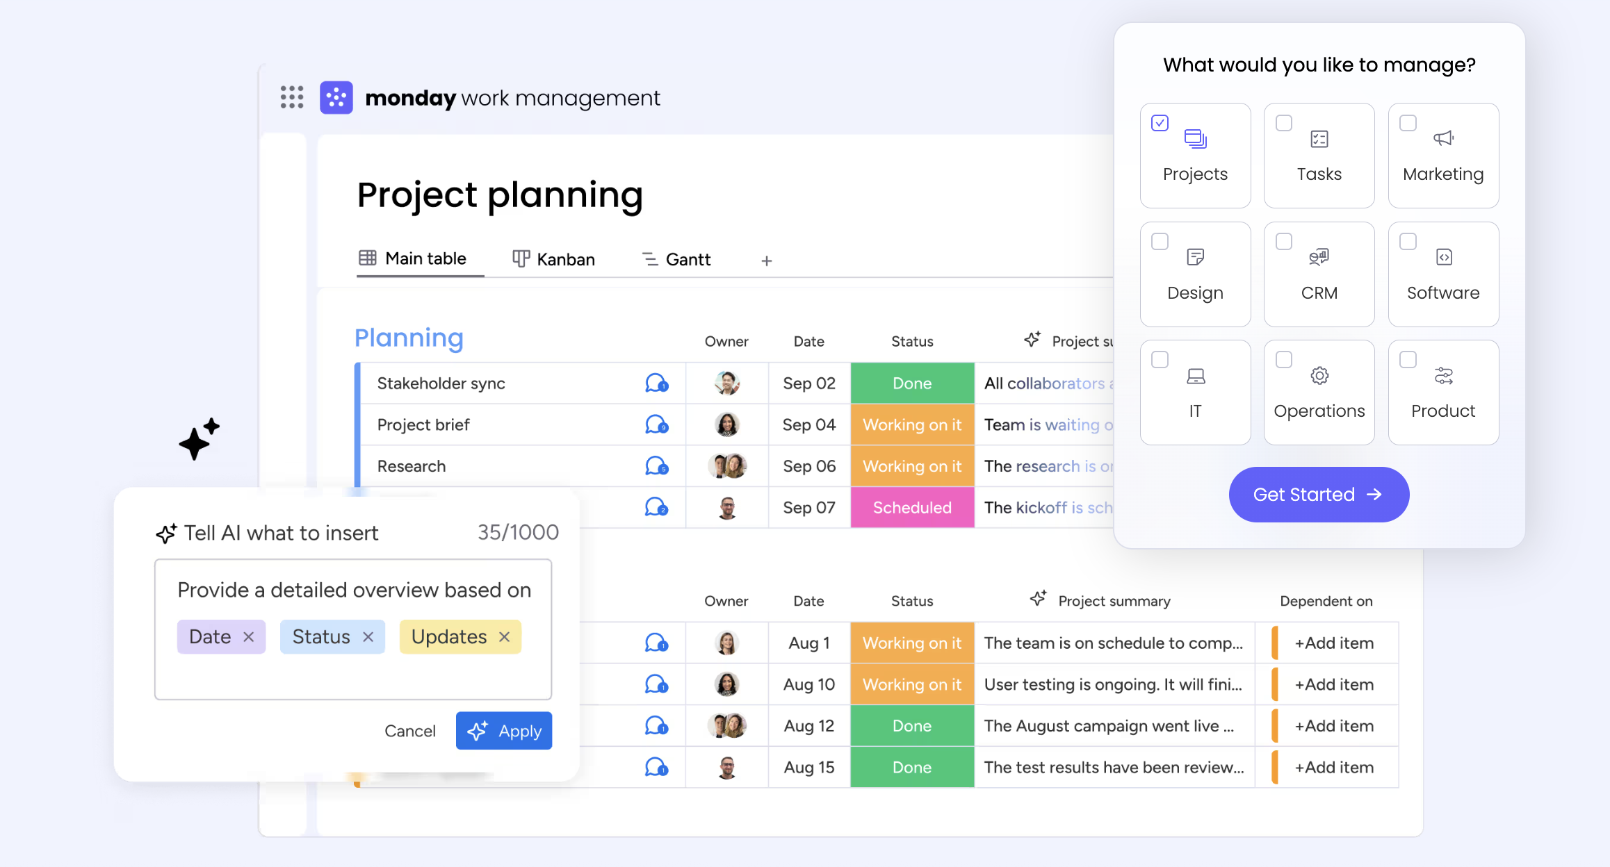
Task: Uncheck the Projects checkbox
Action: pos(1160,123)
